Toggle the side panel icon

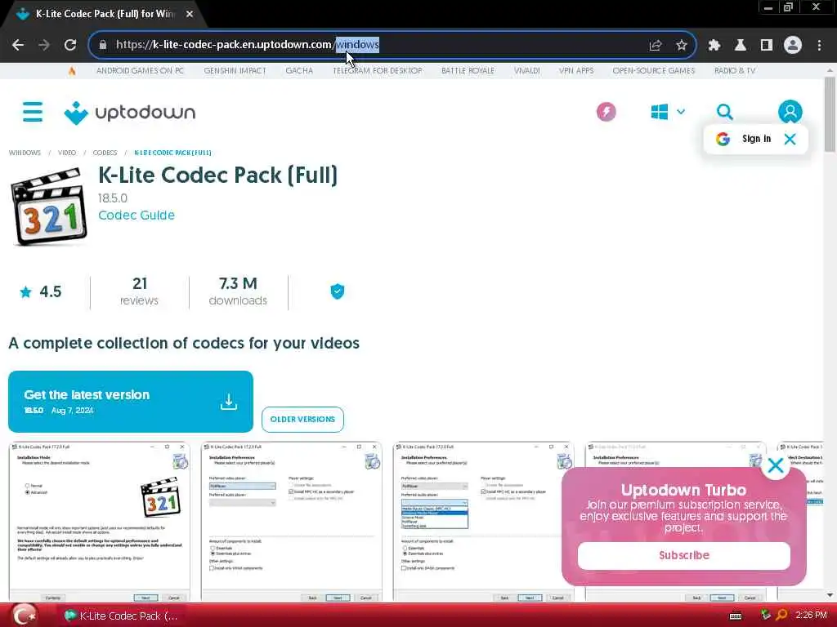(x=767, y=46)
